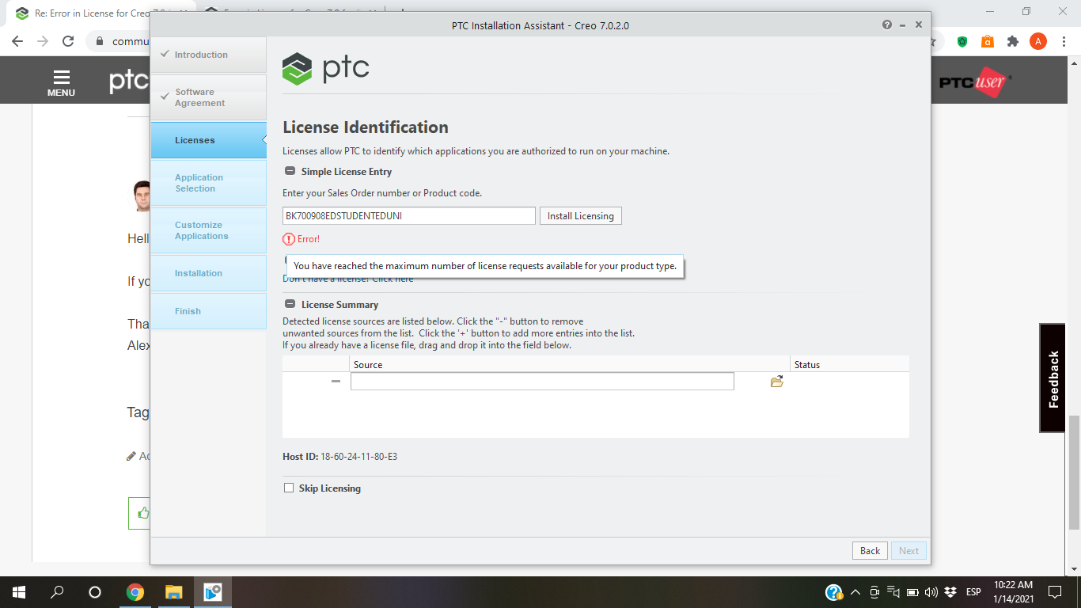1081x608 pixels.
Task: Open the folder browser to locate a license file
Action: coord(776,381)
